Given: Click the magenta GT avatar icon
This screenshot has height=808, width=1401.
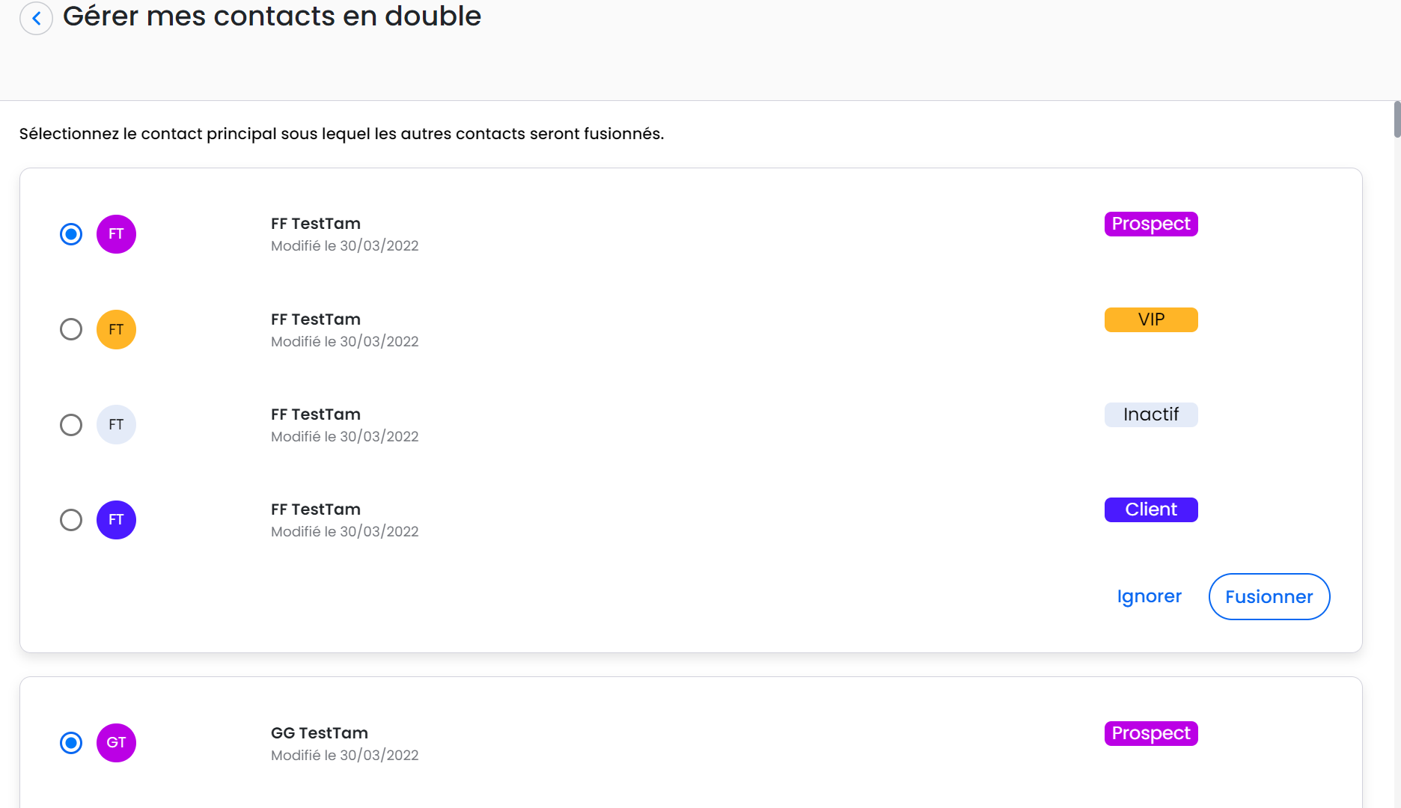Looking at the screenshot, I should [116, 742].
